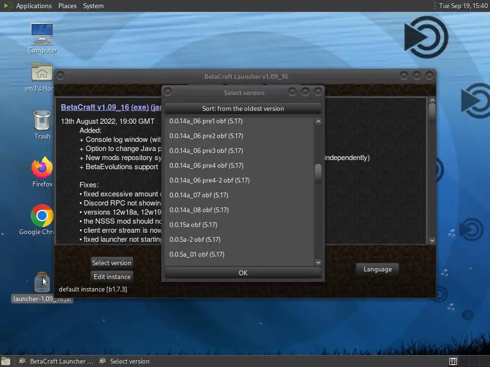
Task: Open the Places menu
Action: [67, 6]
